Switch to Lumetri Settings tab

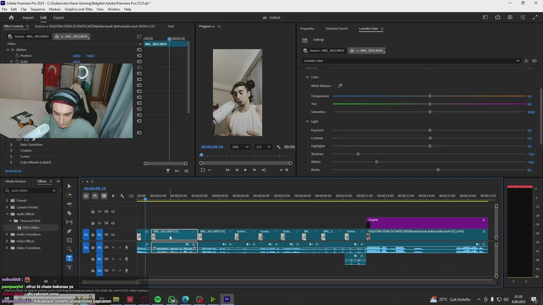tap(319, 39)
